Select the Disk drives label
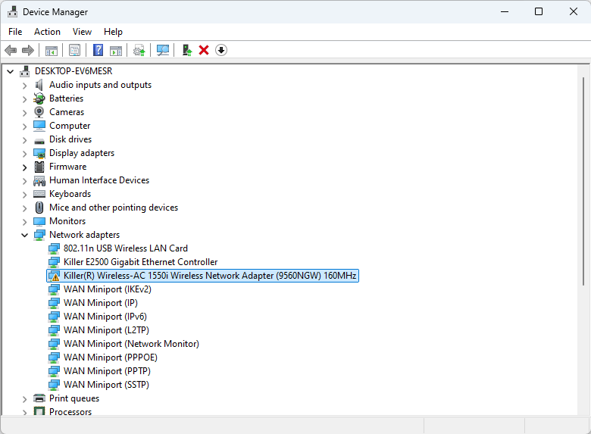The width and height of the screenshot is (591, 434). pos(70,139)
